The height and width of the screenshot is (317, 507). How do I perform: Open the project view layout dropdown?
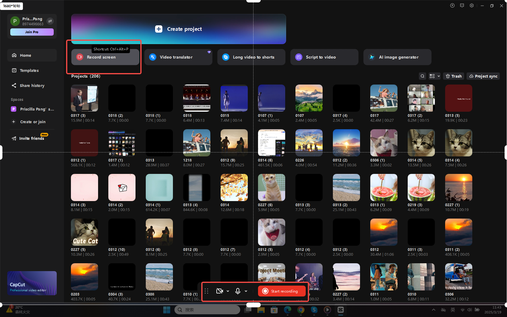435,76
